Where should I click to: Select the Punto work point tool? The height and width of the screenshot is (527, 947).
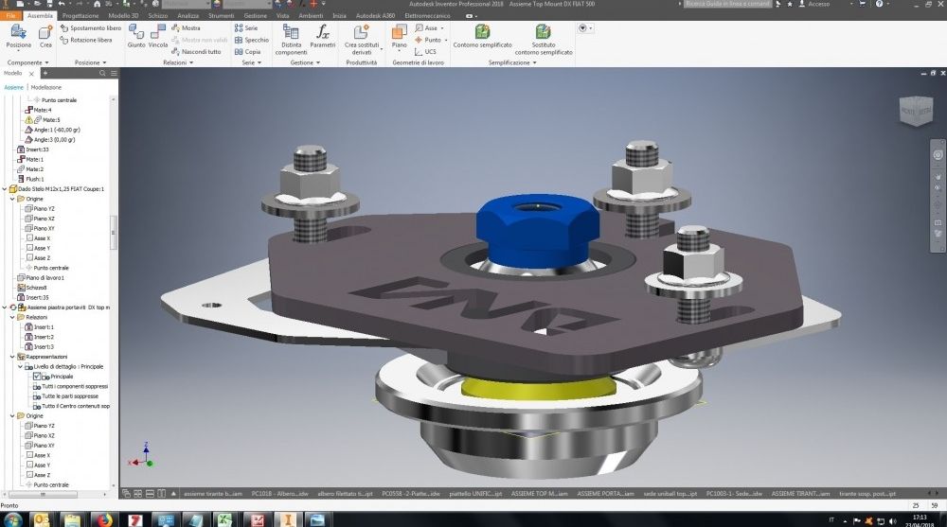point(431,40)
